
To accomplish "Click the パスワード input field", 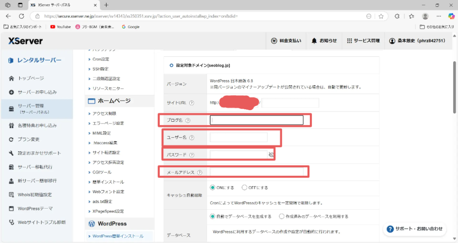I will [x=238, y=155].
